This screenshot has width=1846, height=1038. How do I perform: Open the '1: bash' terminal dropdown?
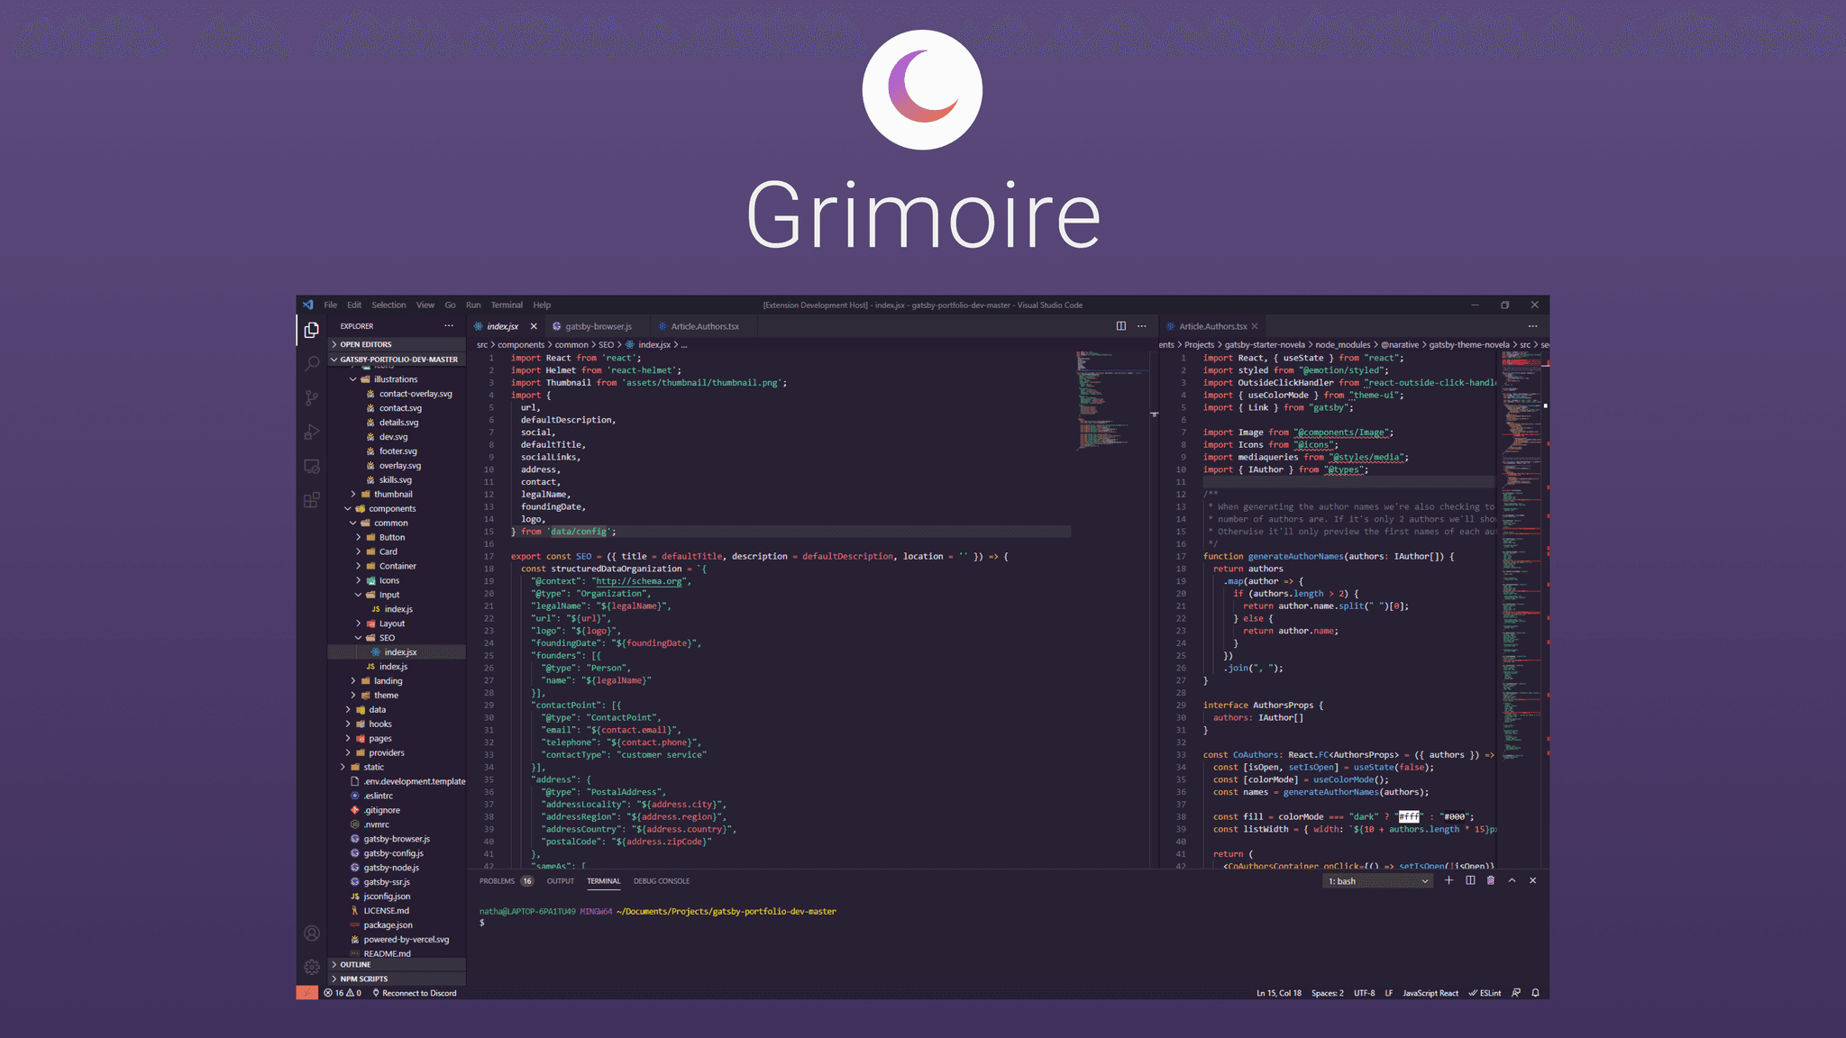[1377, 881]
